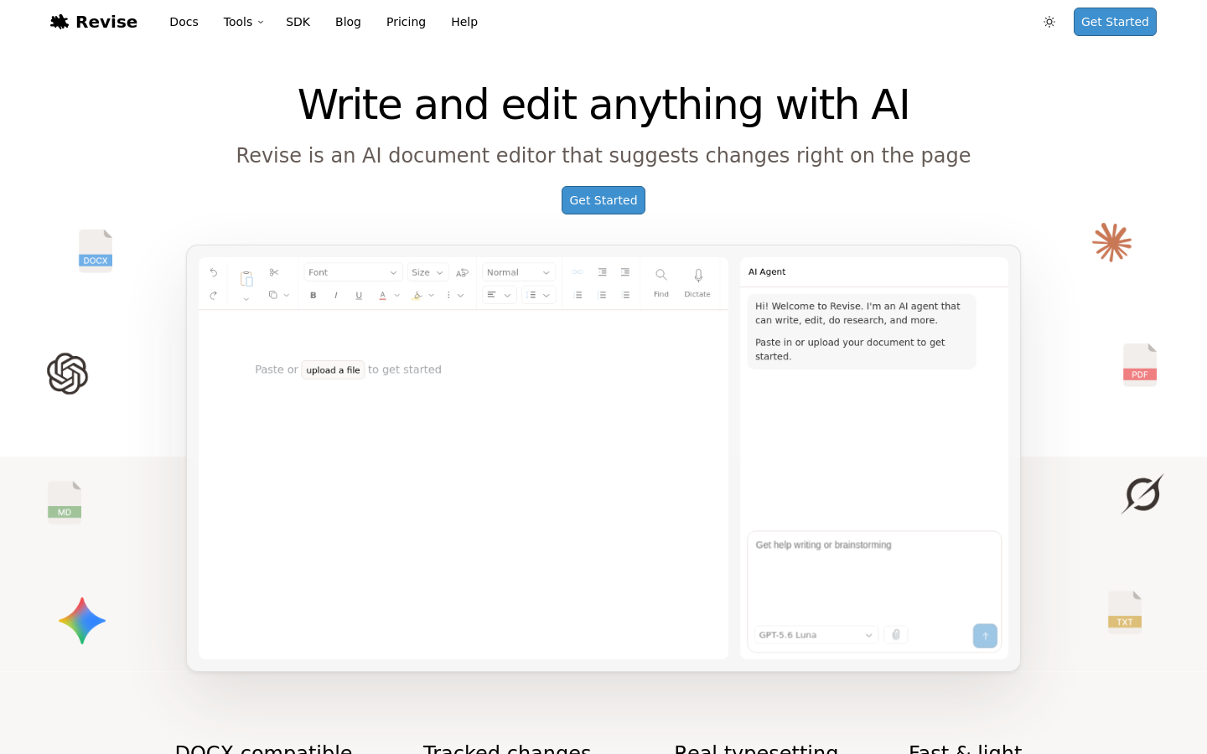Image resolution: width=1207 pixels, height=754 pixels.
Task: Click the Copy icon in toolbar
Action: click(x=272, y=295)
